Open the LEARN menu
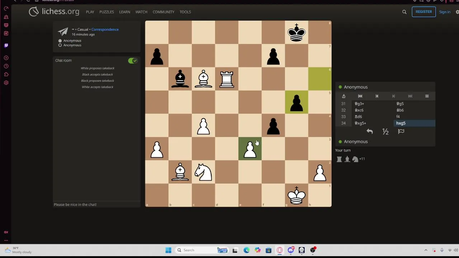 tap(124, 12)
